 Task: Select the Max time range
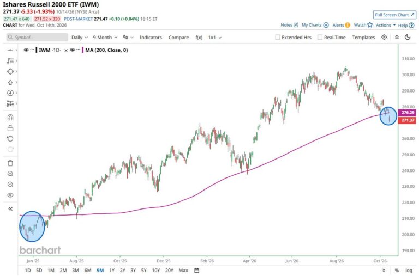pyautogui.click(x=183, y=271)
